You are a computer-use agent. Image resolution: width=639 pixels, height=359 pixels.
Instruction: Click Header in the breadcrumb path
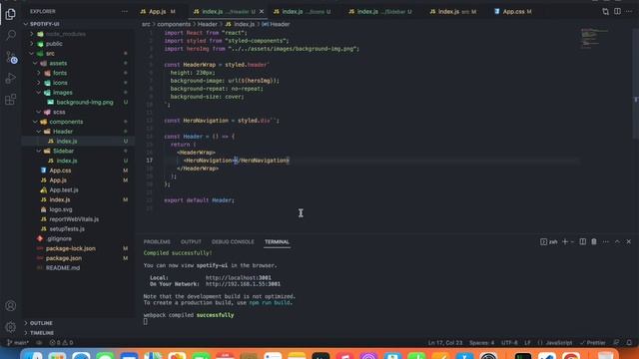click(x=208, y=24)
